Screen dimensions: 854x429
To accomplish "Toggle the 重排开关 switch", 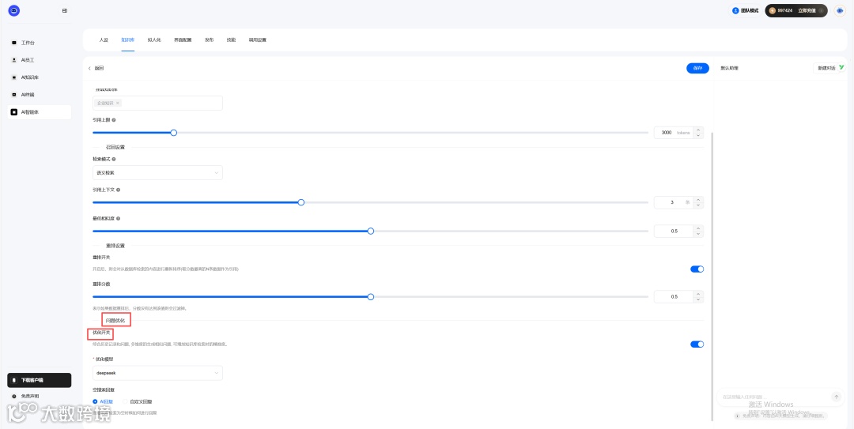I will point(697,269).
